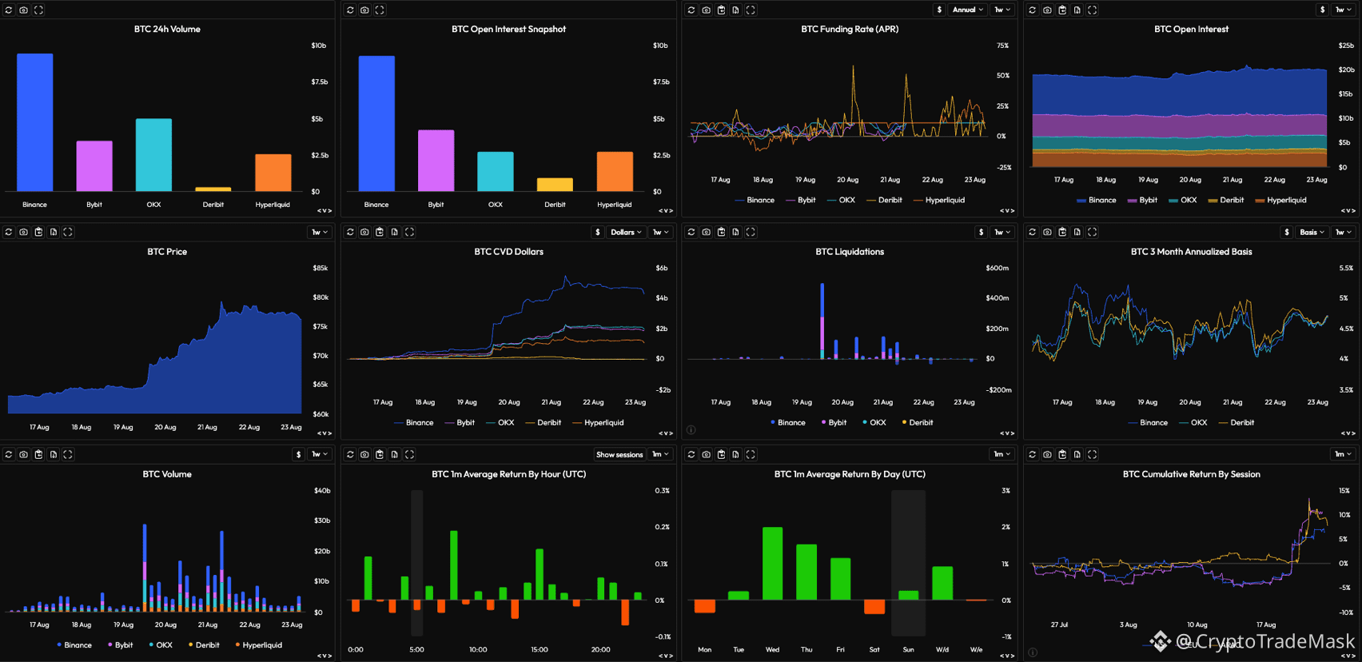Click clipboard icon on BTC CVD Dollars panel
The image size is (1362, 662).
pyautogui.click(x=380, y=233)
